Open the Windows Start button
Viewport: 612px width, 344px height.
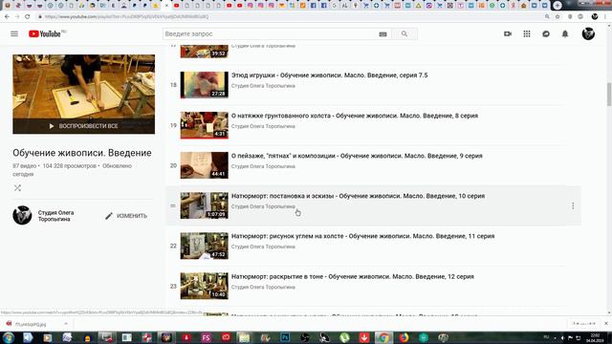(9, 337)
